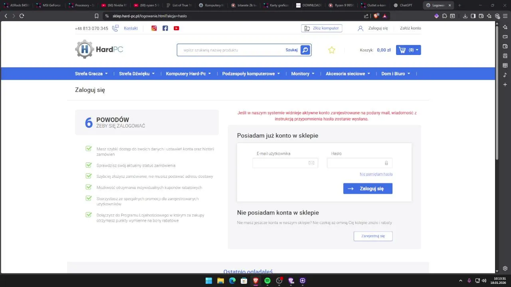511x287 pixels.
Task: Expand Dom i Biuro menu
Action: [396, 74]
